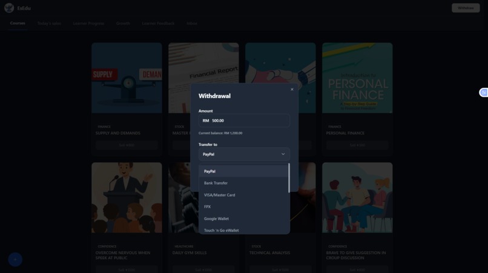
Task: Focus the Amount input showing 500.00
Action: [245, 120]
